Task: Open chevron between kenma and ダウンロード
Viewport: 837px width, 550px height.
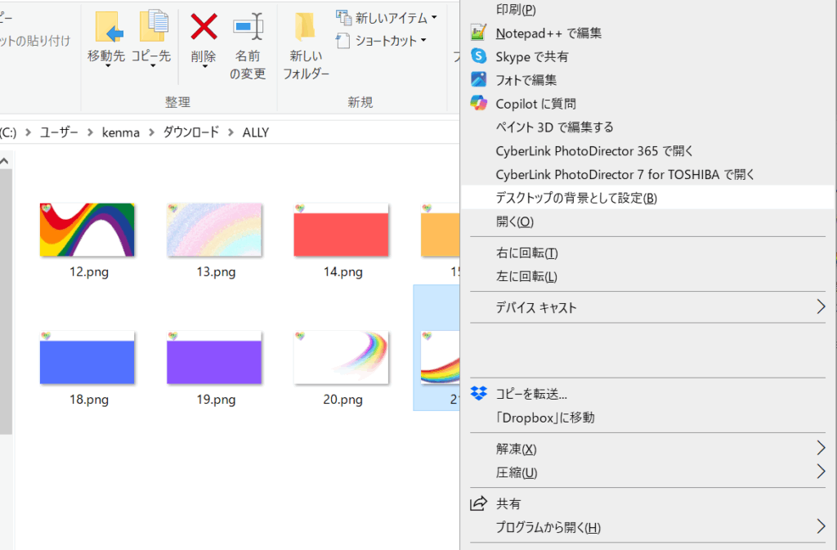Action: (x=151, y=132)
